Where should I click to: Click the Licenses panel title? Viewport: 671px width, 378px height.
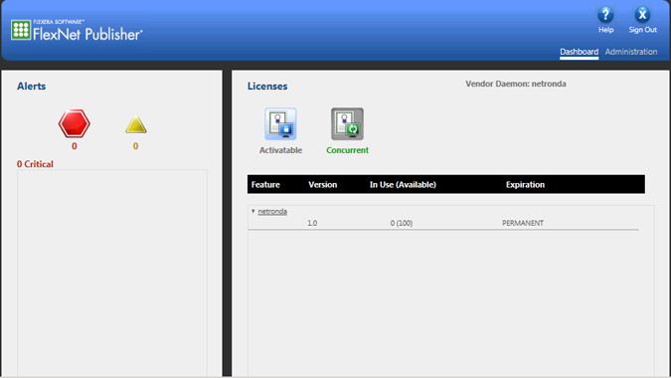coord(267,87)
